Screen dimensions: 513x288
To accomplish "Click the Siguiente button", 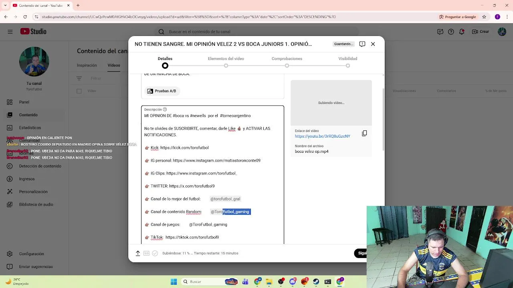I will click(361, 253).
